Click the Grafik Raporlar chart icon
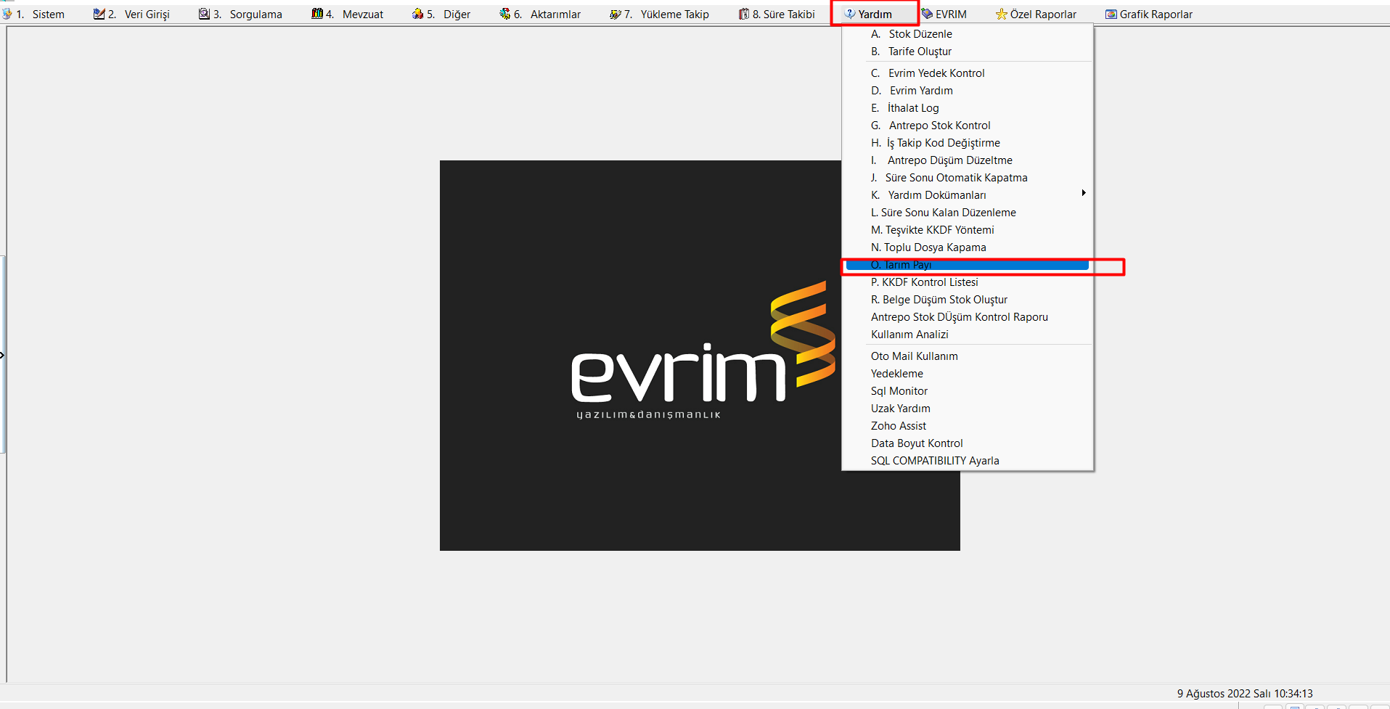Image resolution: width=1390 pixels, height=709 pixels. click(x=1111, y=14)
